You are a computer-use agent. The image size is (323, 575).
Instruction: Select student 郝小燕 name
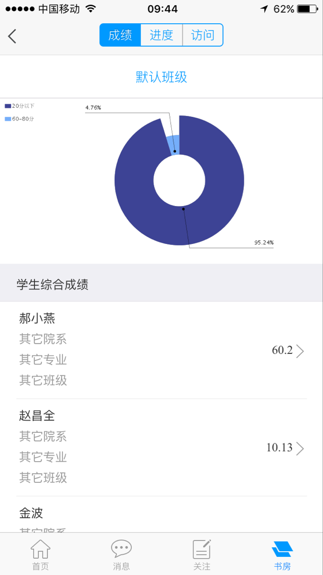tap(37, 318)
